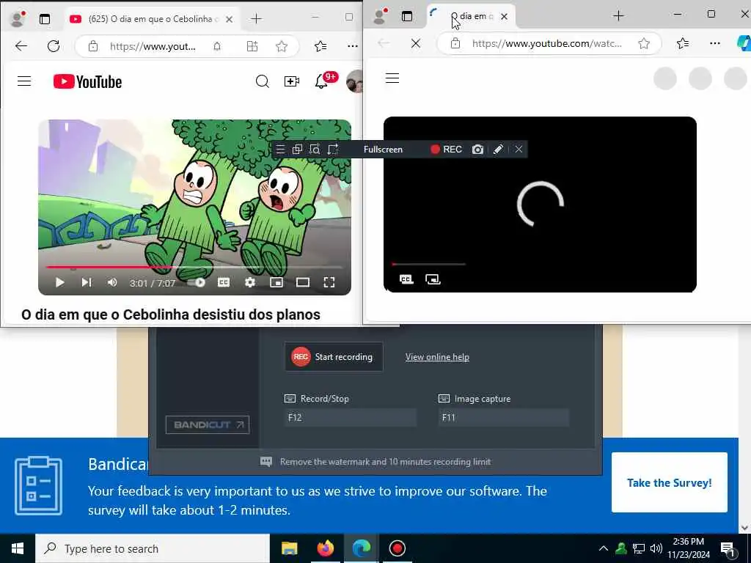751x563 pixels.
Task: Stop loading page in right browser
Action: (416, 43)
